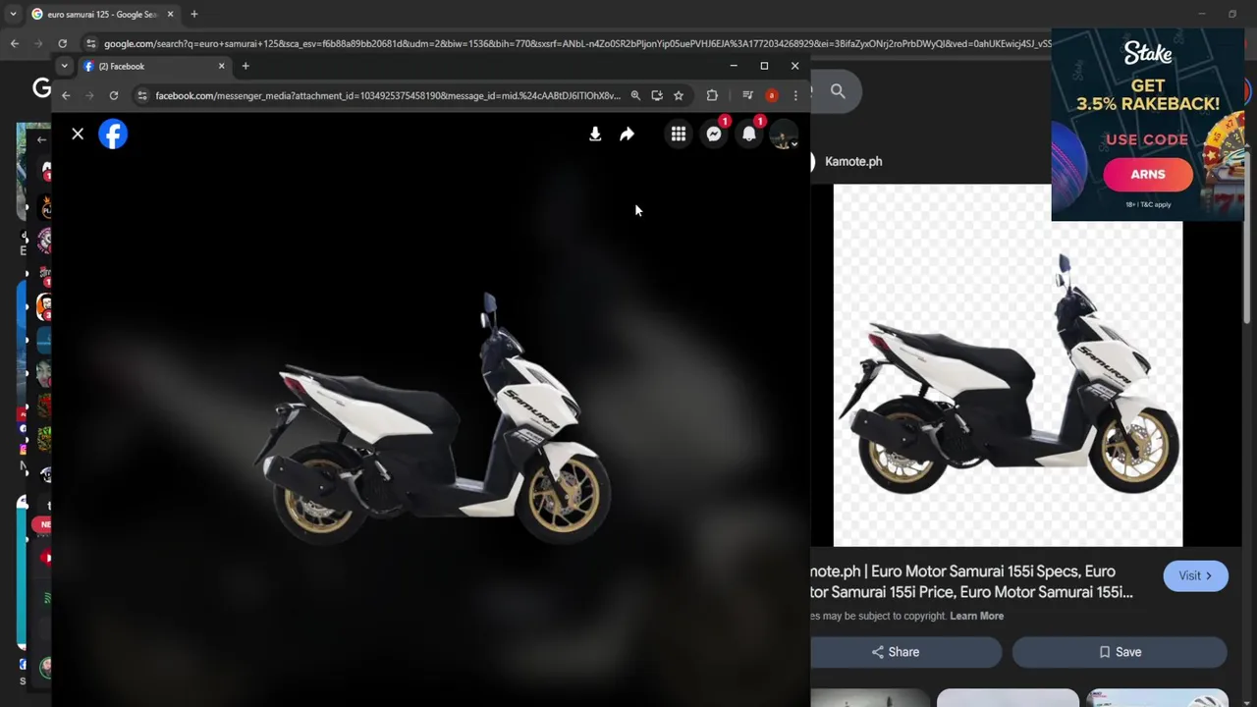This screenshot has height=707, width=1257.
Task: Click the Samurai scooter preview in Google
Action: (1008, 365)
